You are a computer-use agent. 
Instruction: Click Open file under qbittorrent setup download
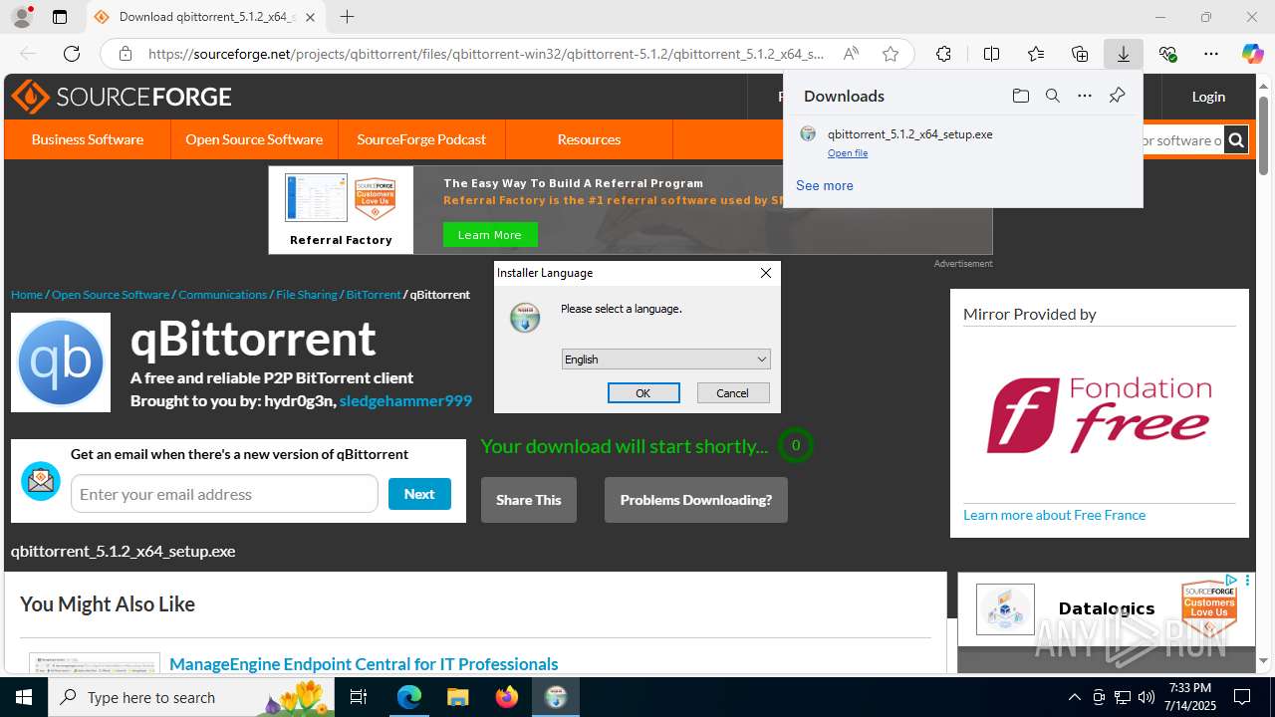pos(848,153)
